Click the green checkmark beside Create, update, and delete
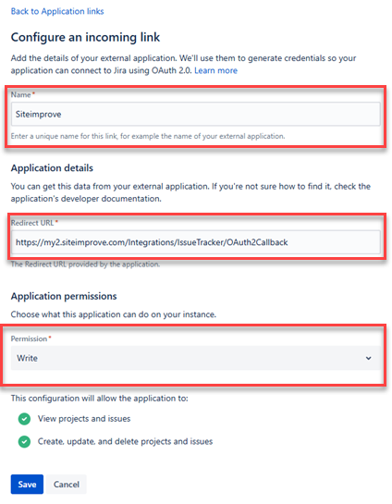This screenshot has width=392, height=504. click(24, 442)
